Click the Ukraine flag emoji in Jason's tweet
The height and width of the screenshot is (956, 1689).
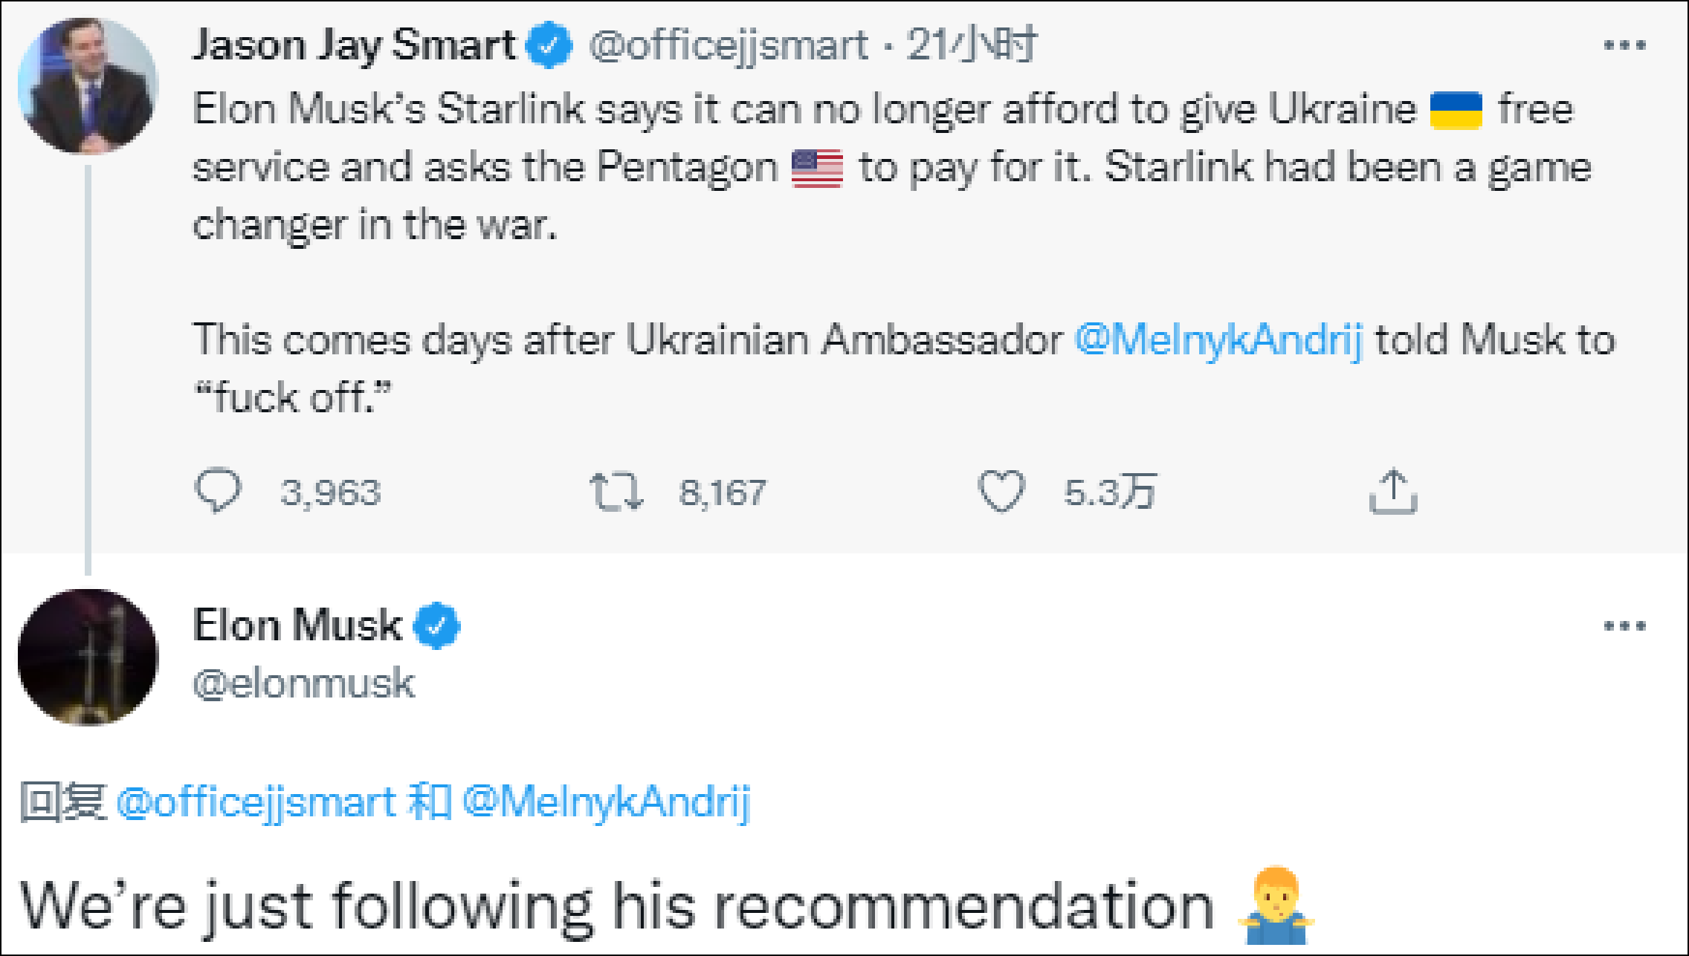(x=1456, y=110)
